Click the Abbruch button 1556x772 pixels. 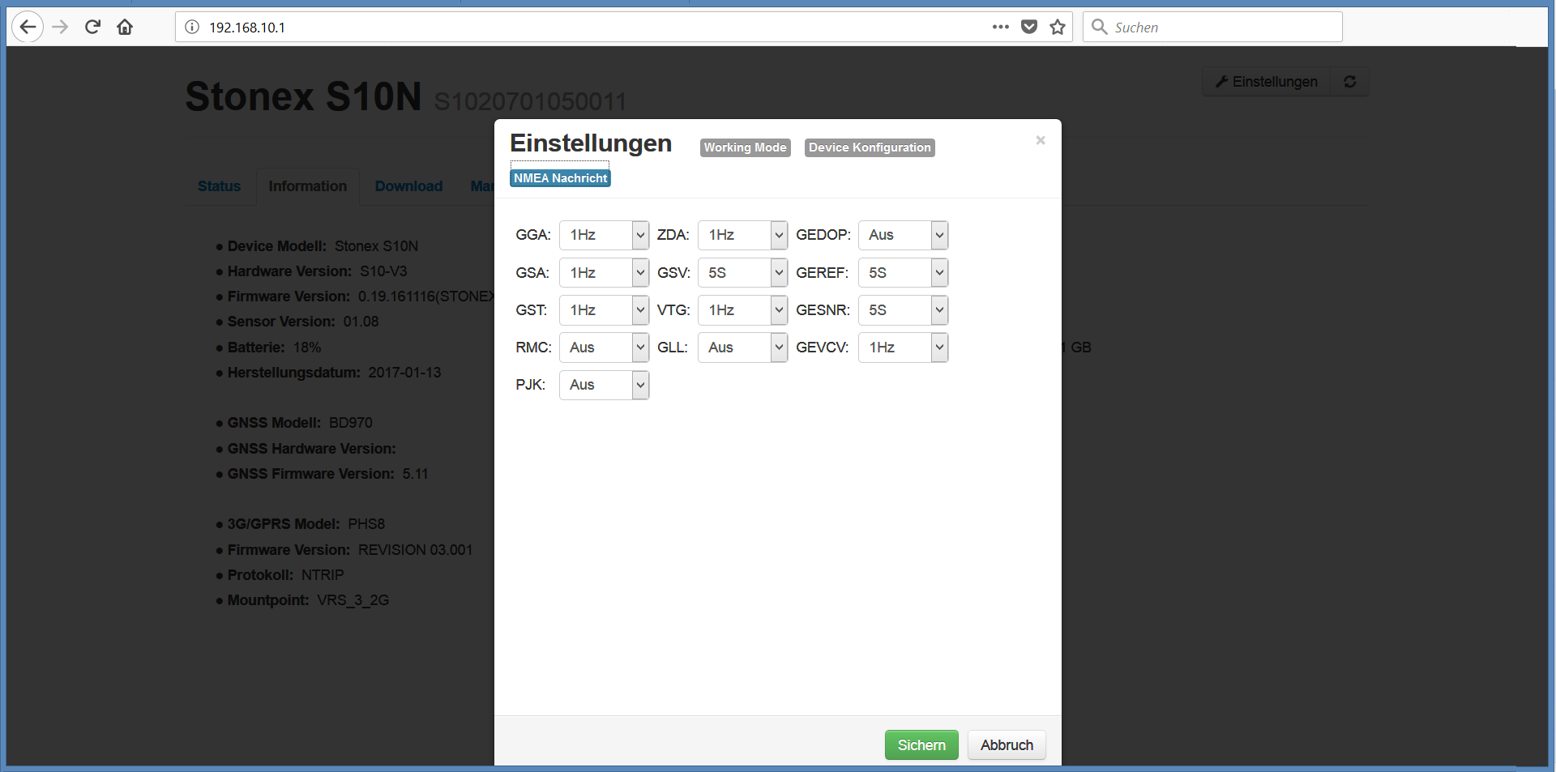[x=1007, y=745]
